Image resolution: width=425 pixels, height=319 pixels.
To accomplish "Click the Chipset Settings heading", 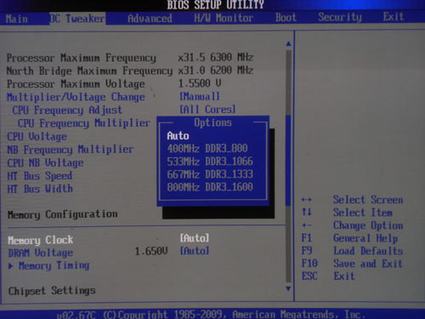I will click(52, 291).
